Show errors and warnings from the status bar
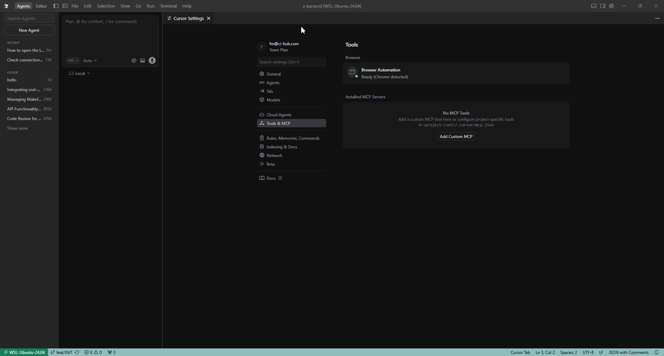Screen dimensions: 664x356 93,352
